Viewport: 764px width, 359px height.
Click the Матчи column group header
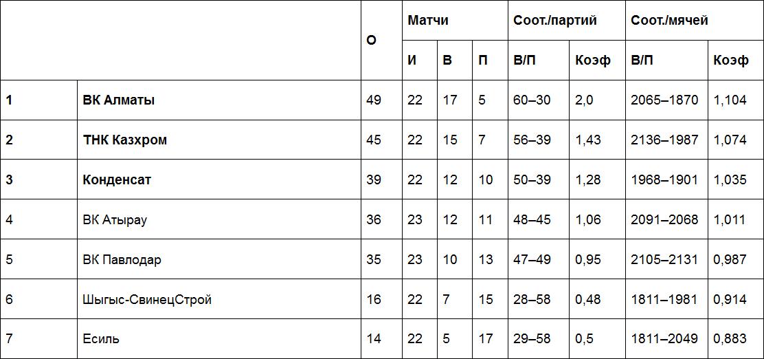coord(428,20)
